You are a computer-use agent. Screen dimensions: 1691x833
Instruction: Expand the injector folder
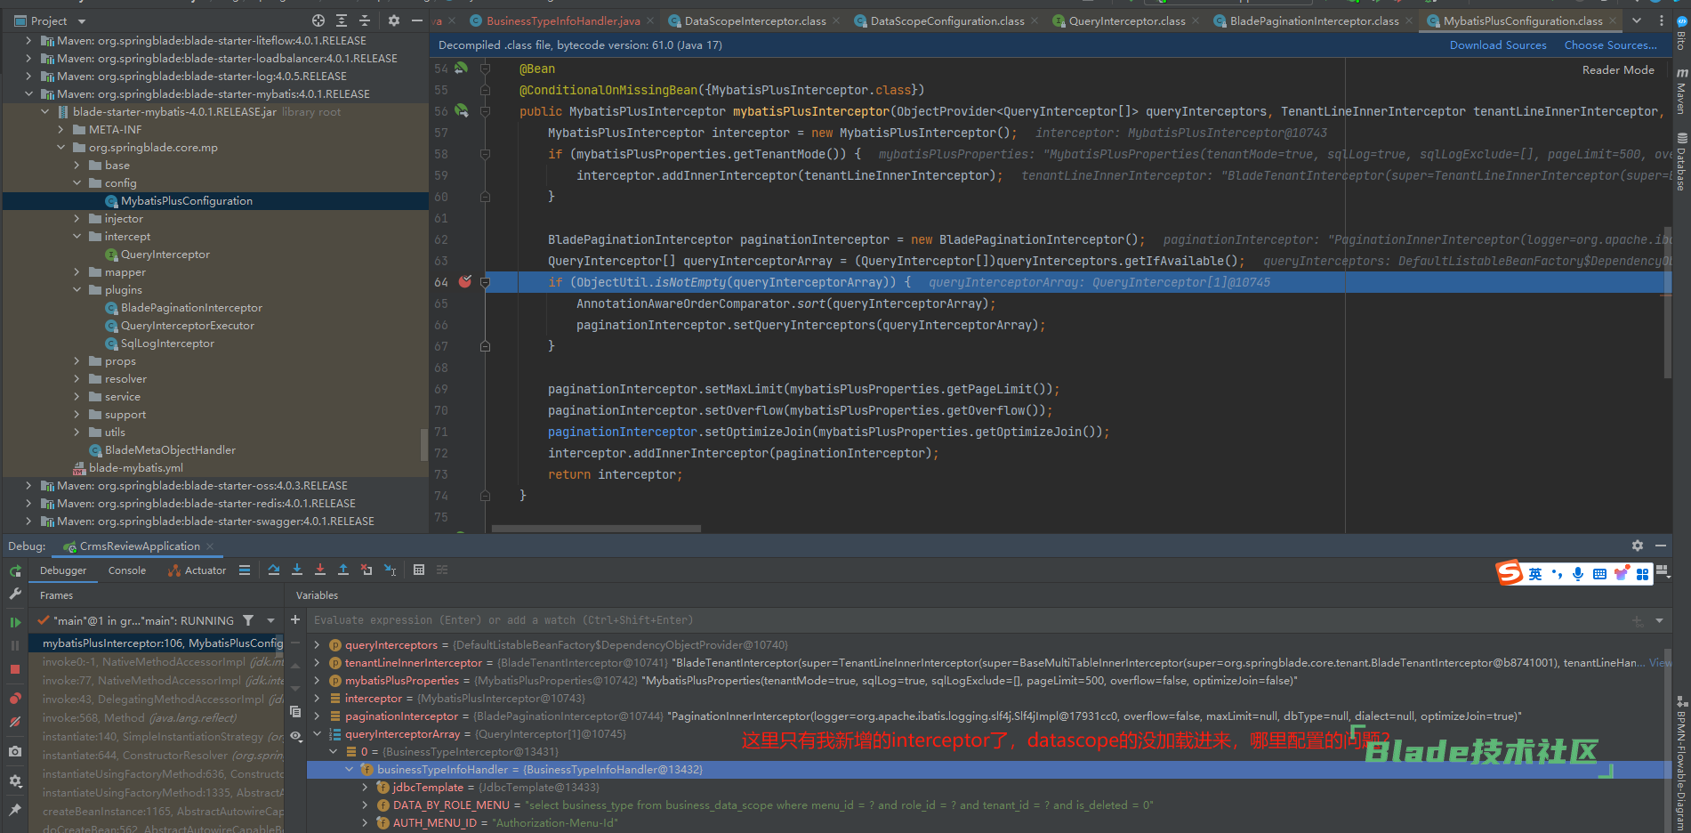coord(76,218)
